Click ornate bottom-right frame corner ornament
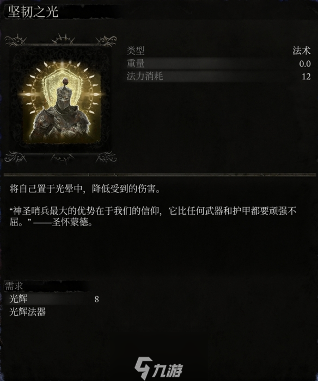 [x=106, y=157]
